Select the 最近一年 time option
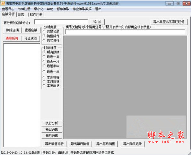 pos(51,72)
